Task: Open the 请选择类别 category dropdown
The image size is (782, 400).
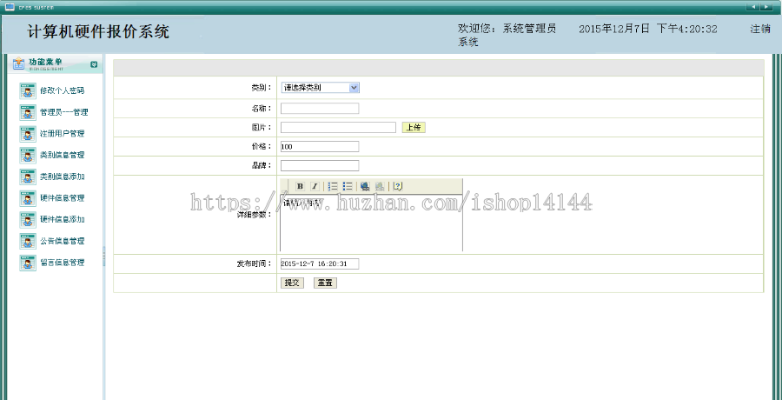Action: (x=320, y=87)
